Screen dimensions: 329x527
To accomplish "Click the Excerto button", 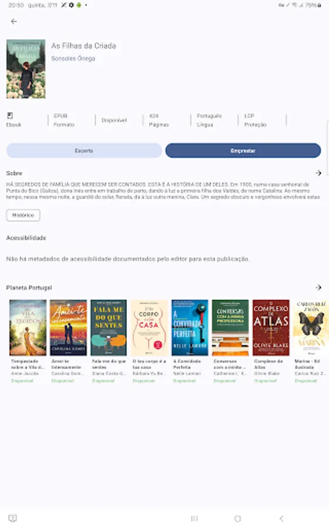I will tap(84, 150).
